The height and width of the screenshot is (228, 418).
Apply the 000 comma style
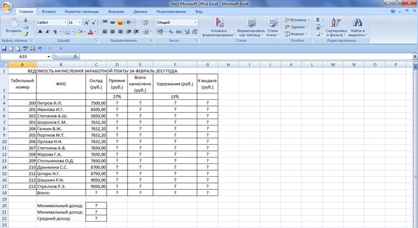point(179,31)
